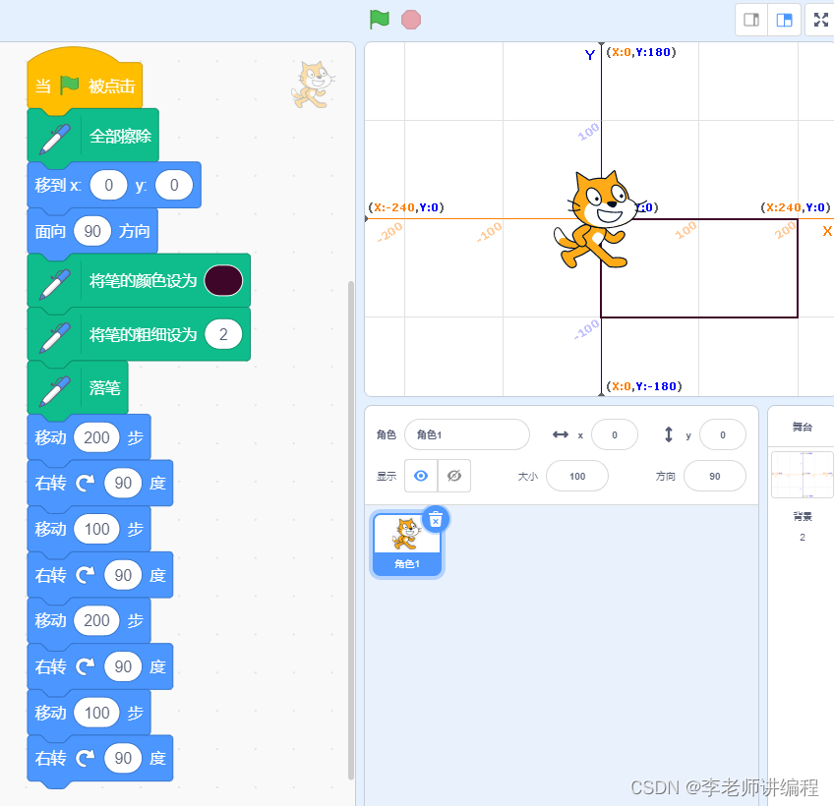834x806 pixels.
Task: Open pen color swatch in 将笔的颜色设为 block
Action: tap(223, 281)
